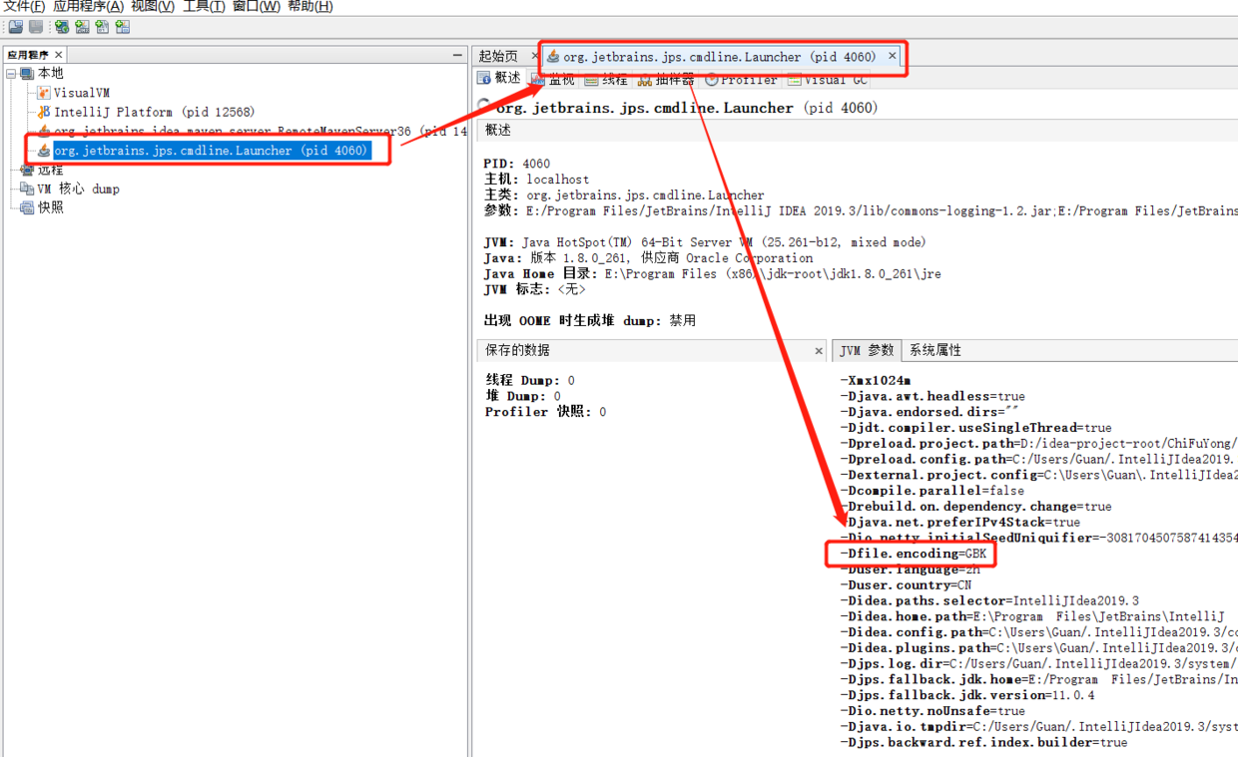Click the 远程 remote hosts icon
This screenshot has height=757, width=1238.
[27, 170]
